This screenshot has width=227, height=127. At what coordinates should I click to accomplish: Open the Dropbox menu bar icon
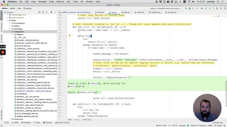tap(160, 1)
